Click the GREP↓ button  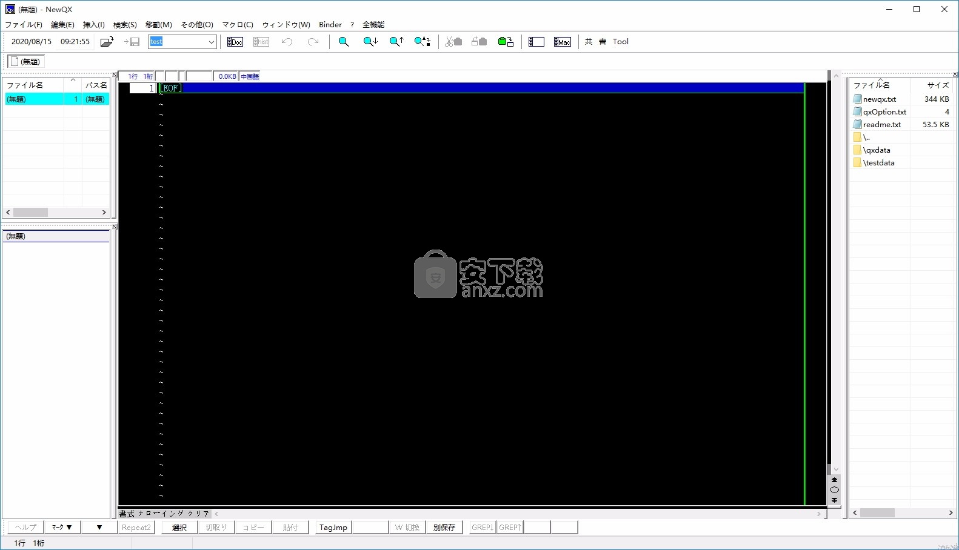click(x=483, y=527)
